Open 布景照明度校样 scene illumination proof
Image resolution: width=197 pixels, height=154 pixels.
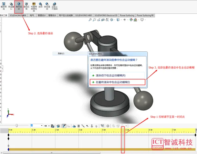coord(34,7)
